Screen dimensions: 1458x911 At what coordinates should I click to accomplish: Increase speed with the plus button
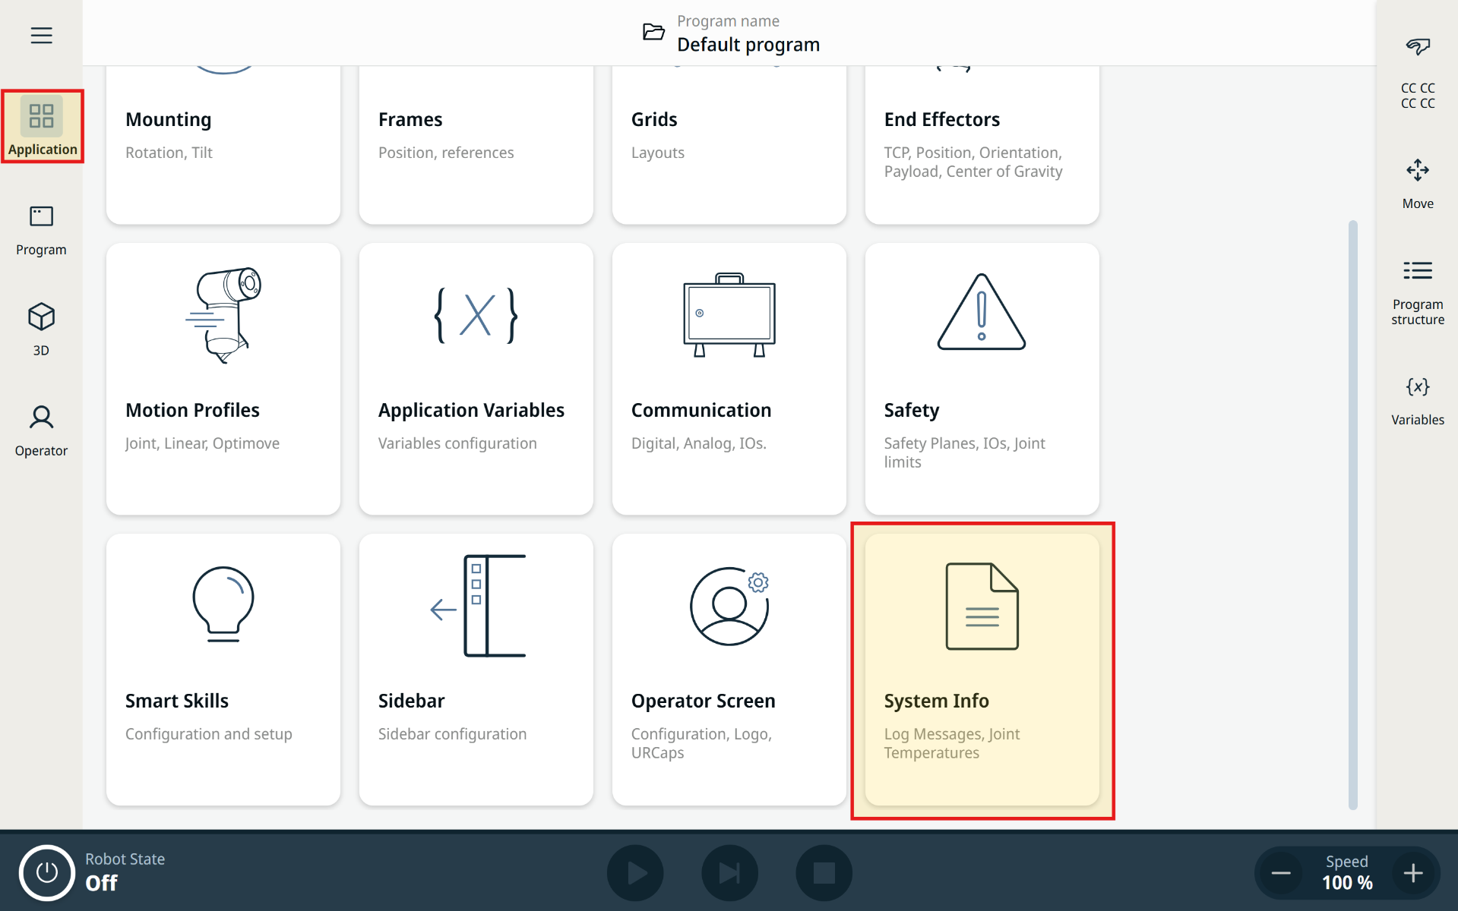tap(1412, 873)
